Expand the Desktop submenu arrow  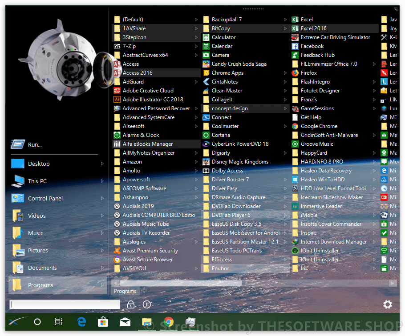coord(102,164)
